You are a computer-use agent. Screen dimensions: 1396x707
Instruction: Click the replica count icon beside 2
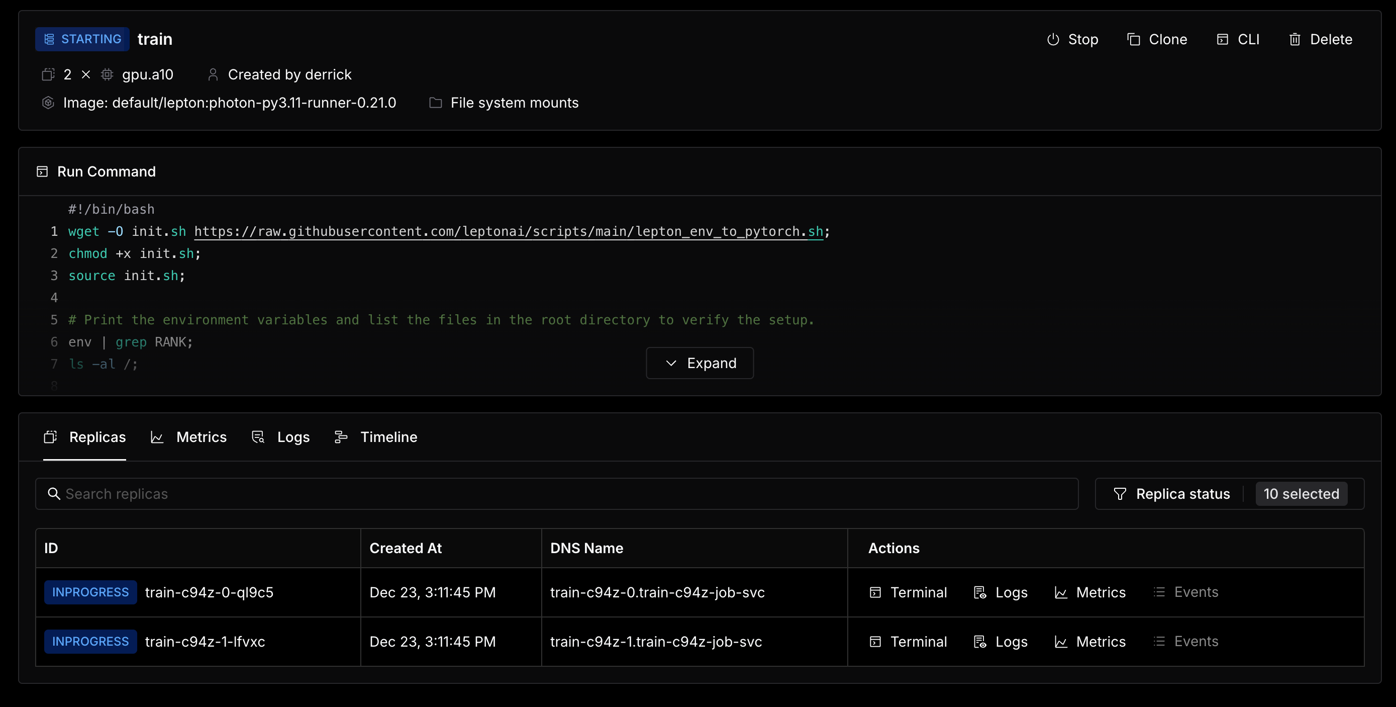[x=48, y=74]
